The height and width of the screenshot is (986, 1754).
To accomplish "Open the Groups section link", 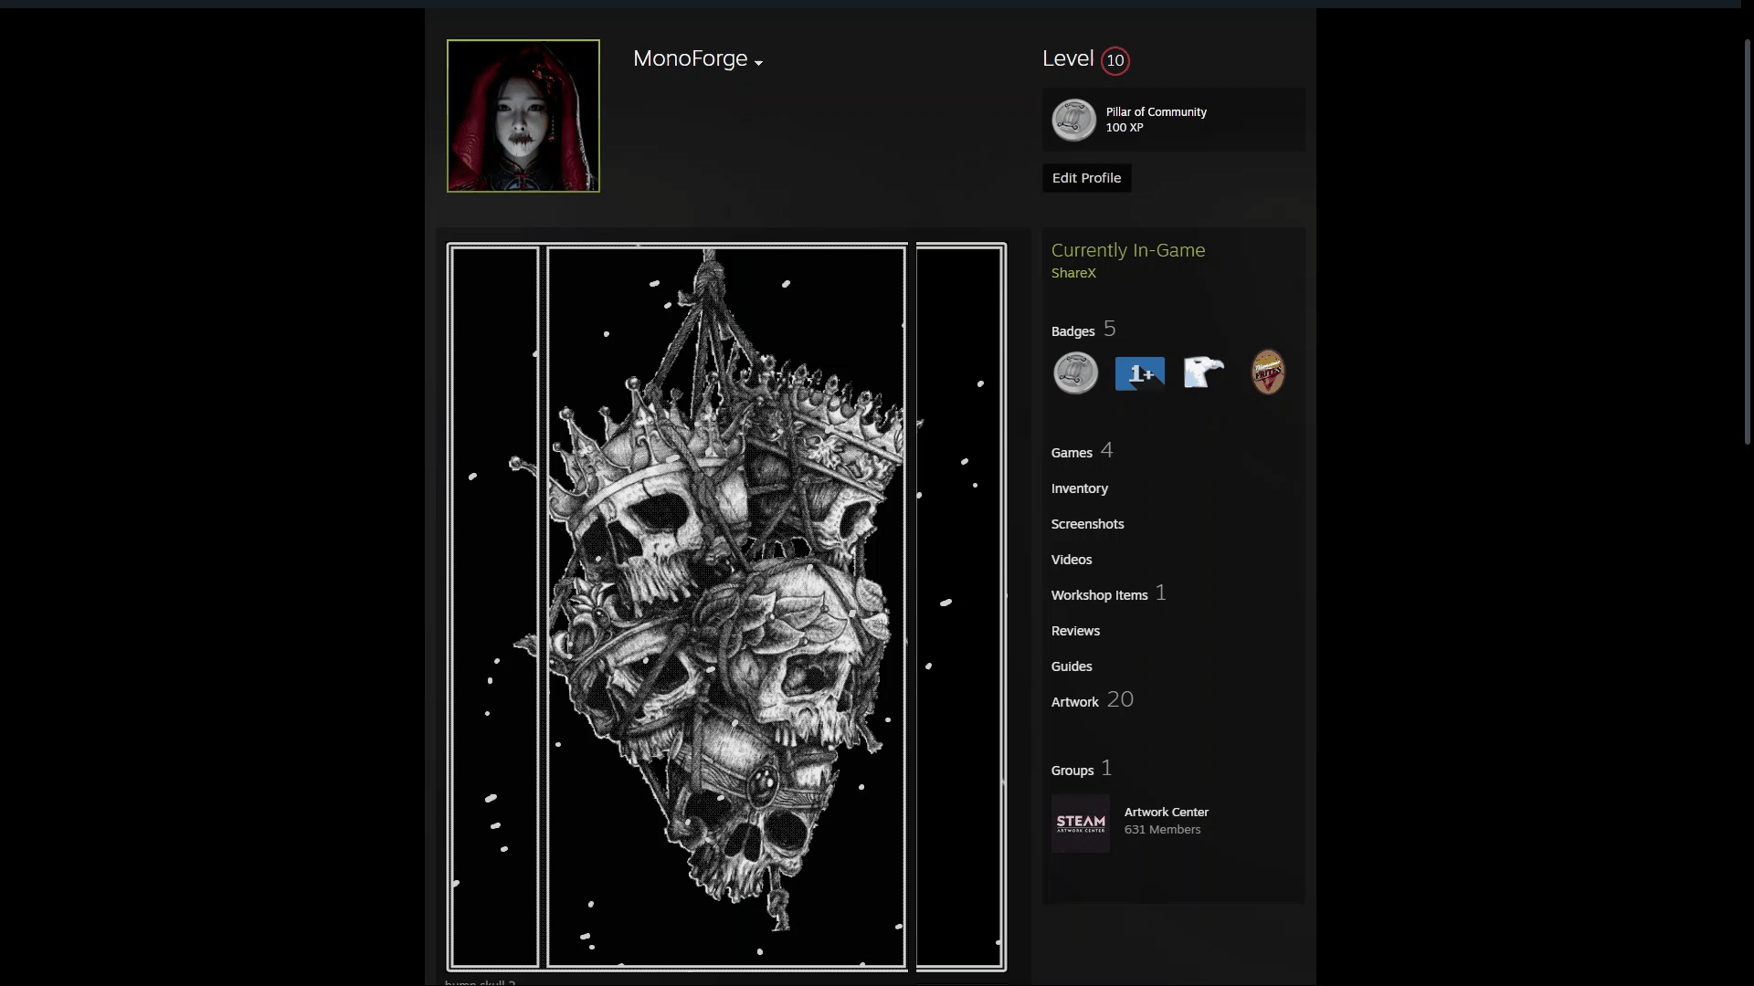I will point(1072,771).
